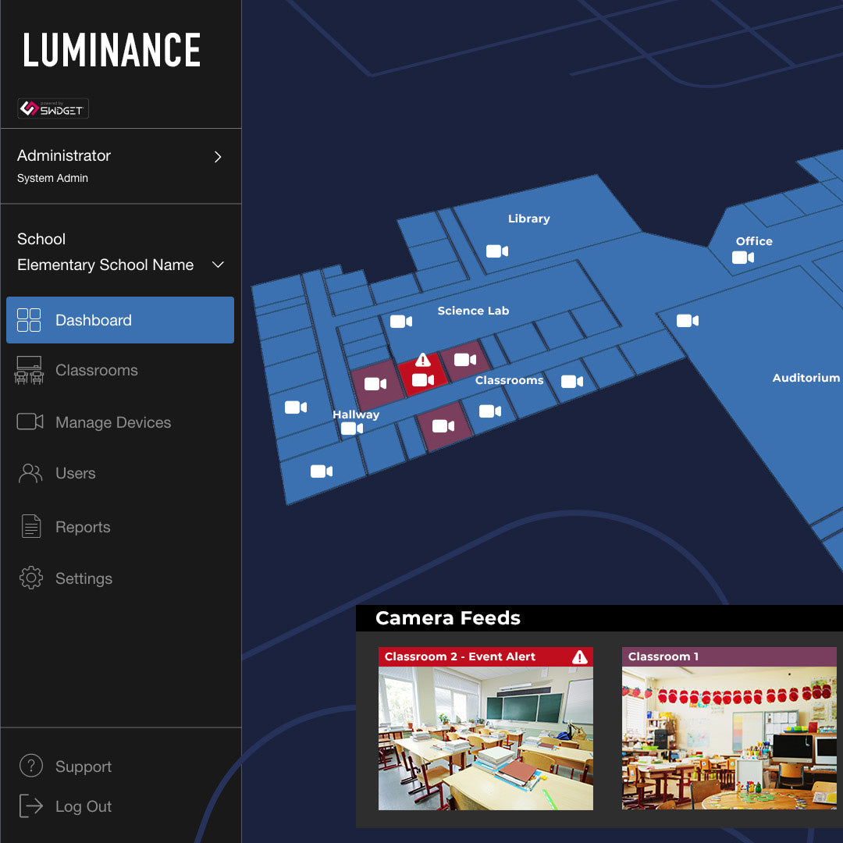The height and width of the screenshot is (843, 843).
Task: Open the Elementary School Name dropdown
Action: 218,265
